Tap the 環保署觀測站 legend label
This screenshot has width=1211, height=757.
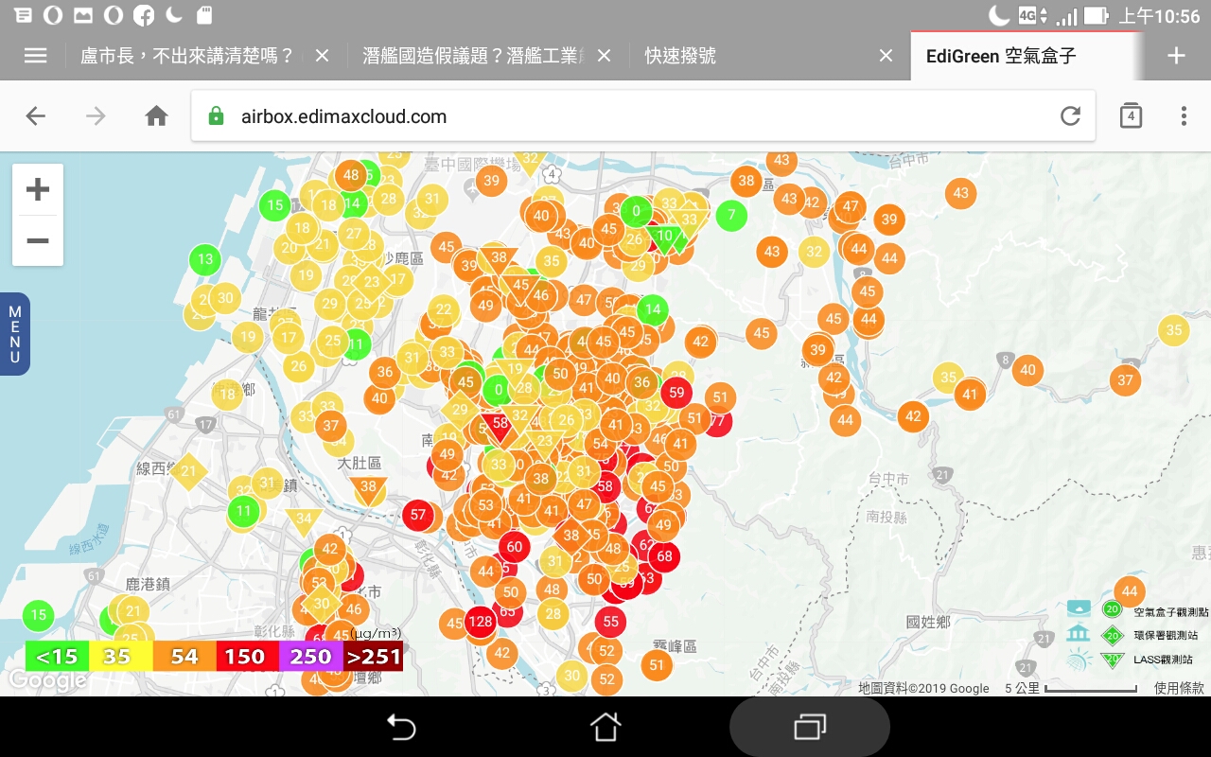tap(1166, 636)
